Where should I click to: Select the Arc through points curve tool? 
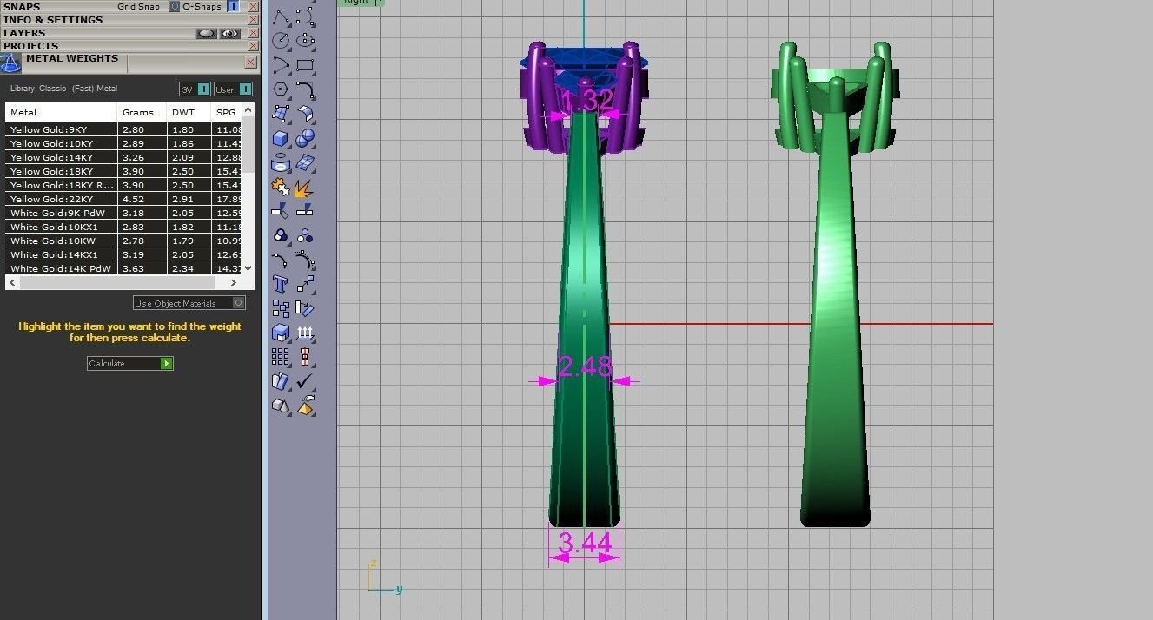click(x=305, y=17)
